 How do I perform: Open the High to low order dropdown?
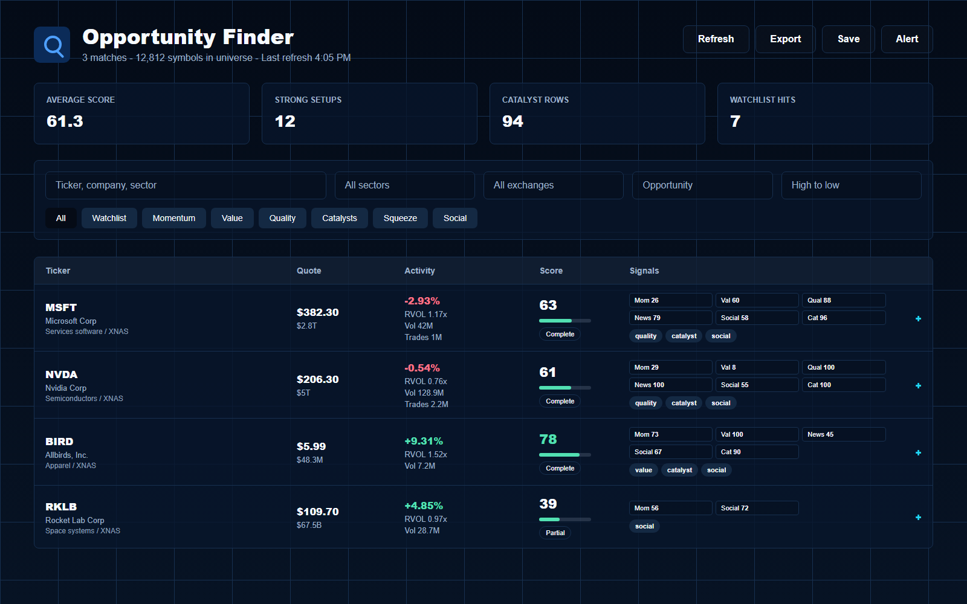point(852,185)
